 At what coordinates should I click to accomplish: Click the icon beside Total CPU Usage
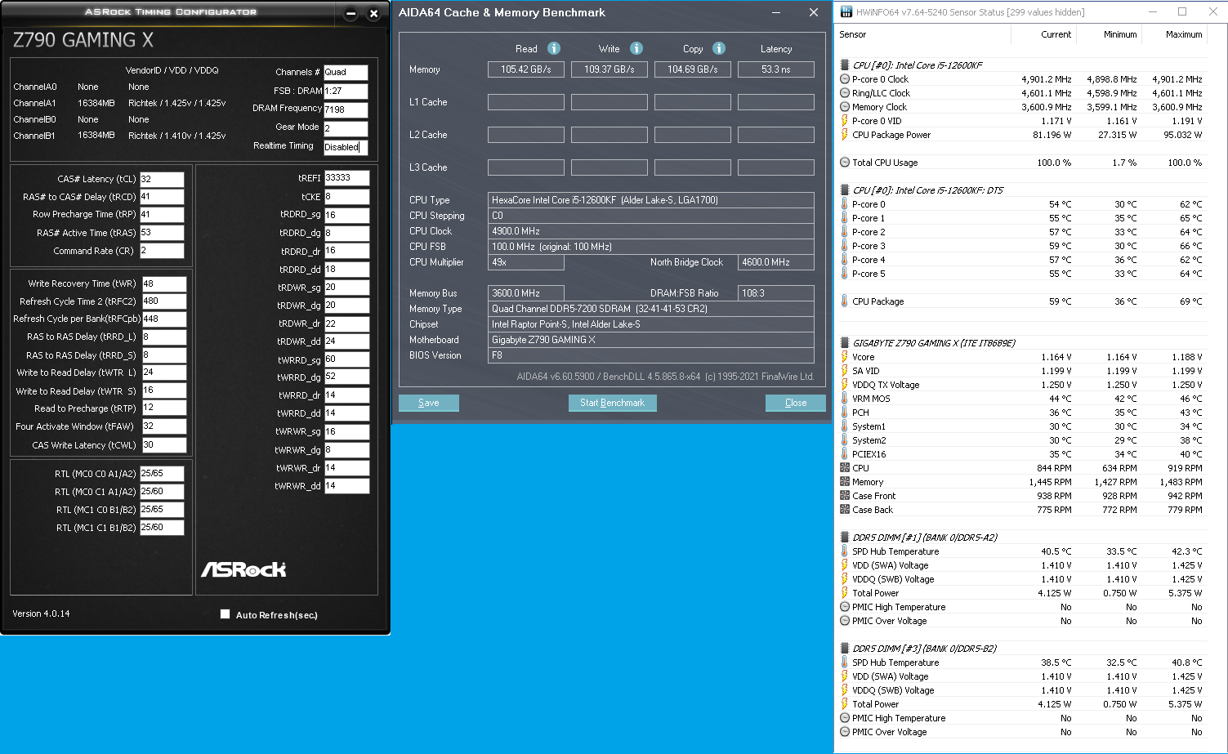[x=845, y=163]
